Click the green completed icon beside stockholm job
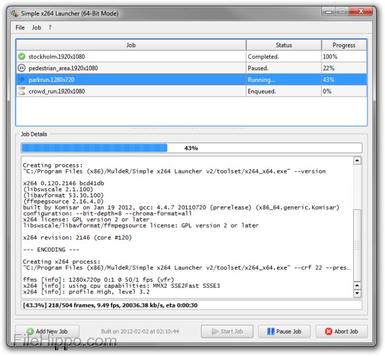Screen dimensions: 385x356 point(21,56)
